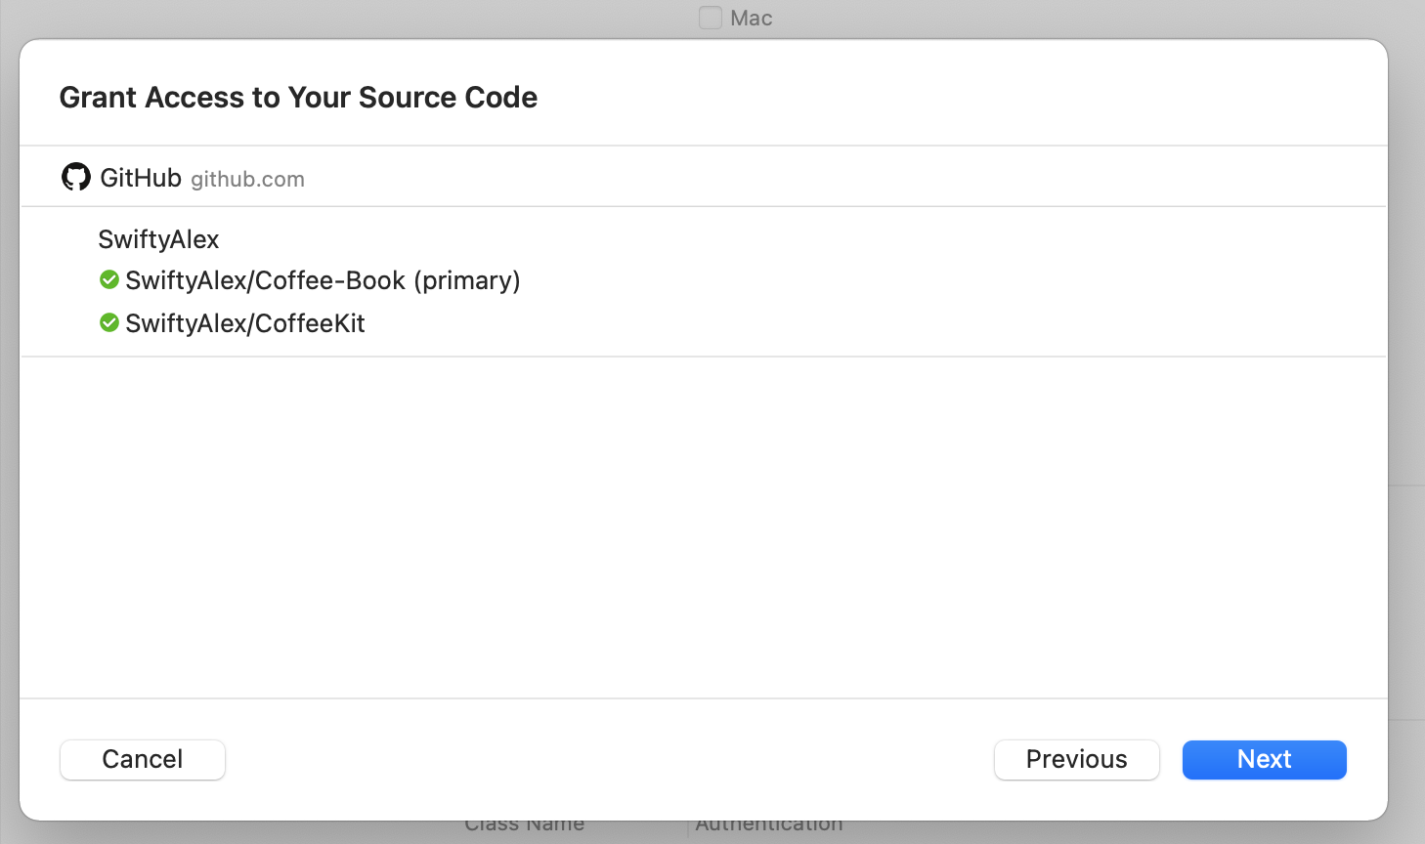
Task: Click green checkmark beside SwiftyAlex/CoffeeKit
Action: 109,322
